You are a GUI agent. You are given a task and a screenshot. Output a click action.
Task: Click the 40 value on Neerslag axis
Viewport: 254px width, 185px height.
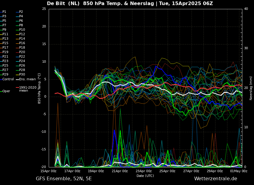point(246,9)
